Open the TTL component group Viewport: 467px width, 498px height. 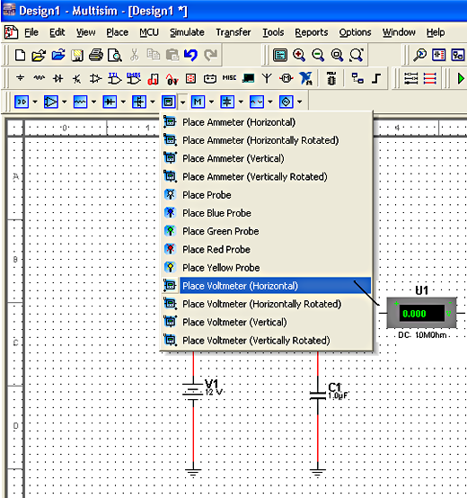click(114, 78)
